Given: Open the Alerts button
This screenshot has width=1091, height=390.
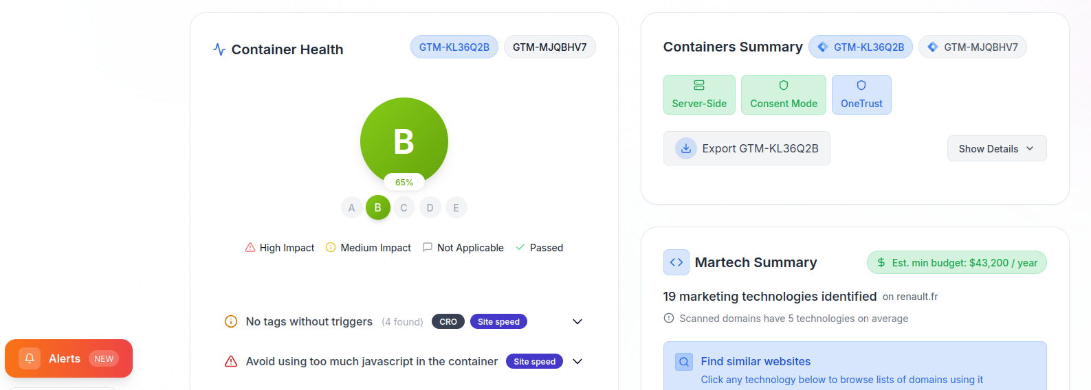Looking at the screenshot, I should coord(69,358).
